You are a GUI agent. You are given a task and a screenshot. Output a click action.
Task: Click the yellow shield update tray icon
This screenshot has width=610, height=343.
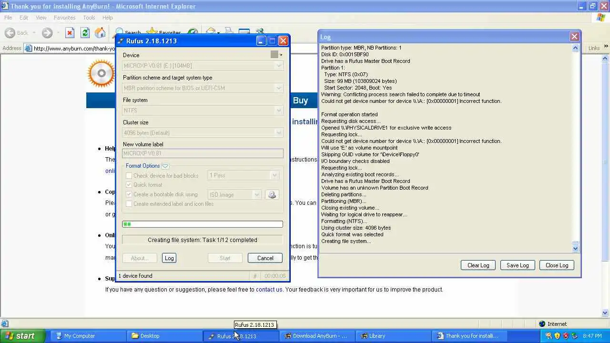[x=557, y=336]
